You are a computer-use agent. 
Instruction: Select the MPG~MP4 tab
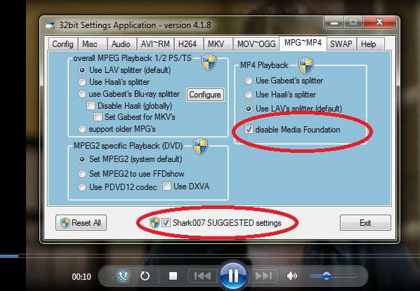coord(303,43)
